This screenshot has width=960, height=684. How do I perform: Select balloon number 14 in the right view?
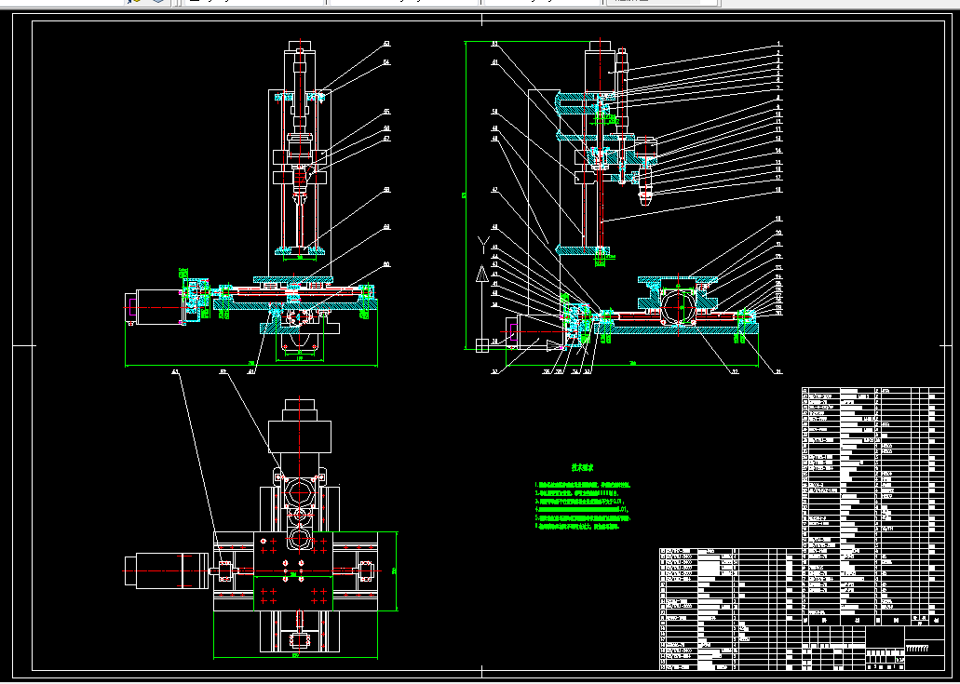tap(778, 151)
